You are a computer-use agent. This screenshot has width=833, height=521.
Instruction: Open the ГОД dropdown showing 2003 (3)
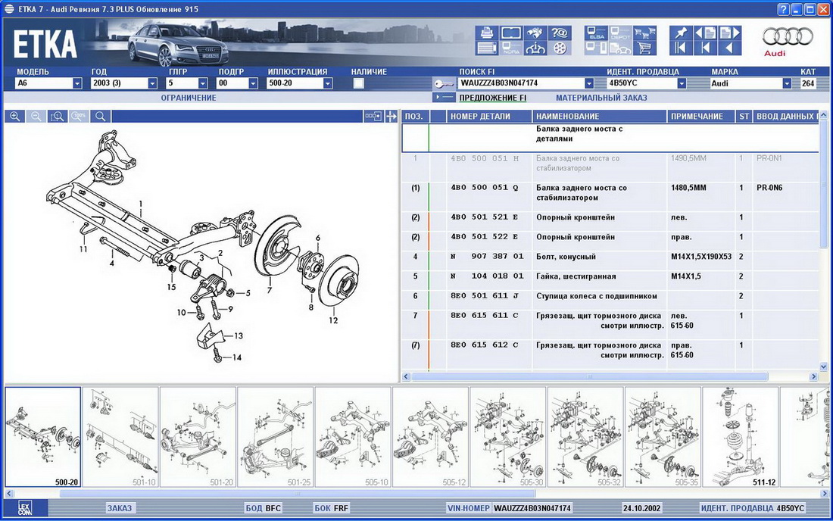[x=152, y=83]
